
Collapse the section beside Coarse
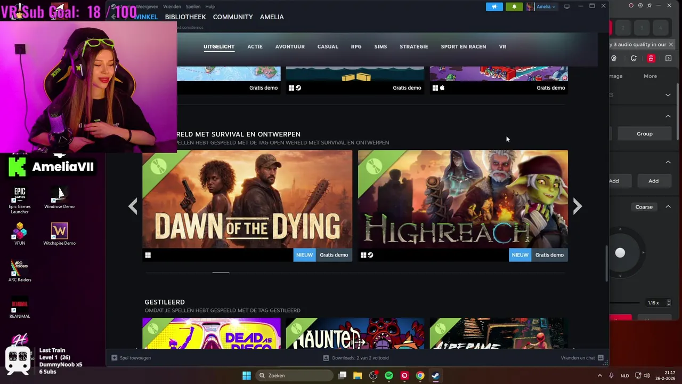(x=668, y=207)
